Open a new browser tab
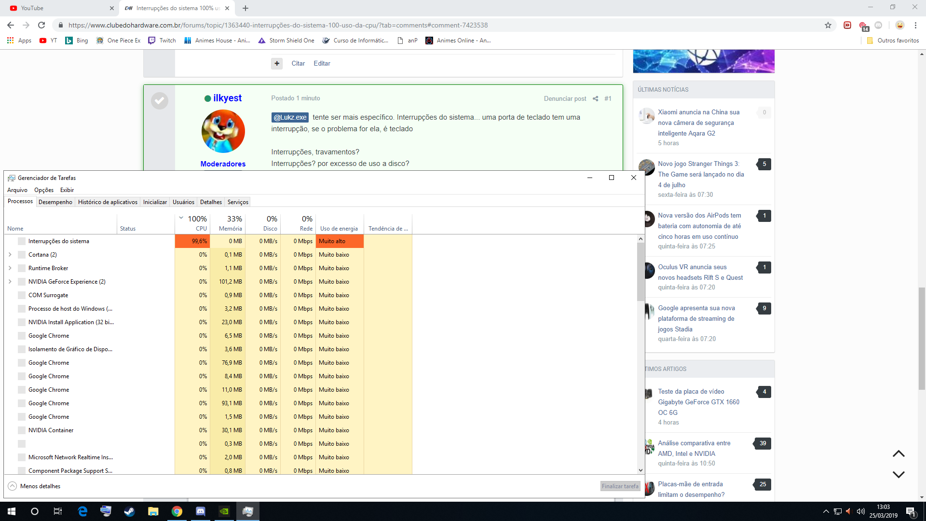 (245, 8)
